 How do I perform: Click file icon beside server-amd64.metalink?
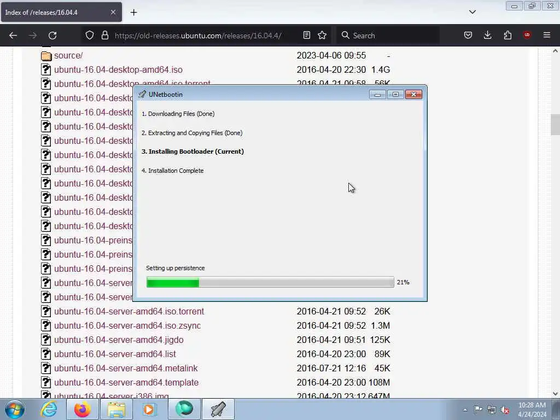[46, 368]
